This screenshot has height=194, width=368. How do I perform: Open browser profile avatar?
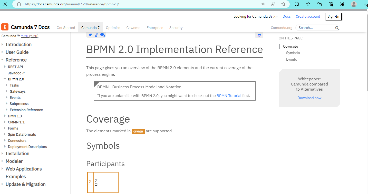(x=354, y=4)
